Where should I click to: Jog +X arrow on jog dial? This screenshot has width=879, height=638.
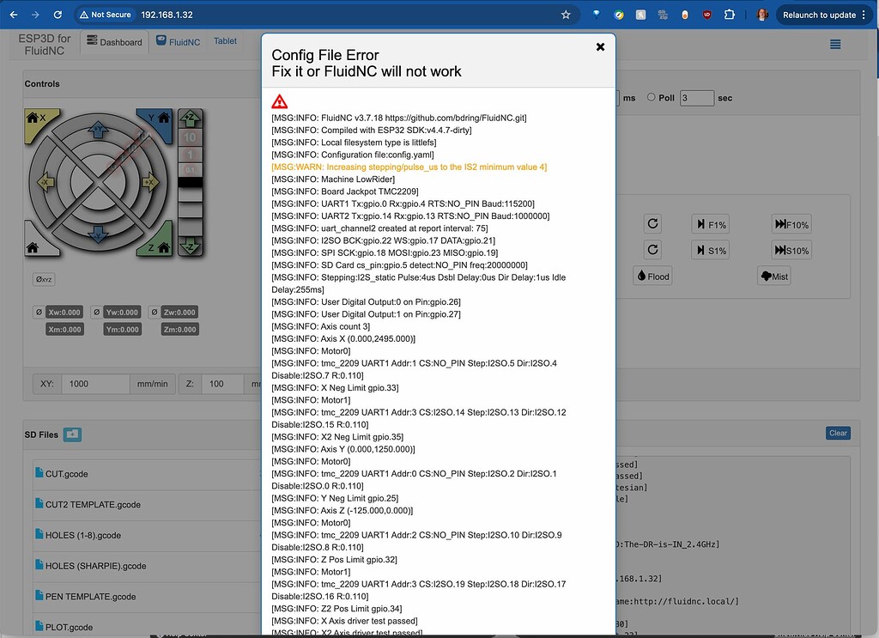click(x=150, y=182)
